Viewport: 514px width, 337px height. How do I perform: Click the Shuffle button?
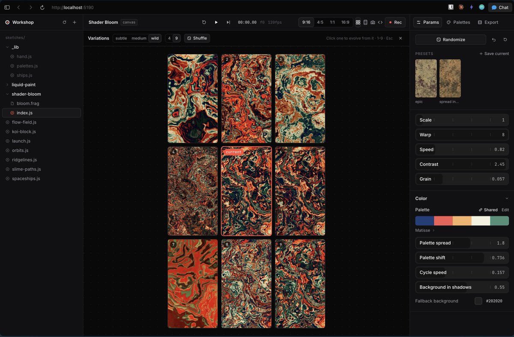coord(197,38)
